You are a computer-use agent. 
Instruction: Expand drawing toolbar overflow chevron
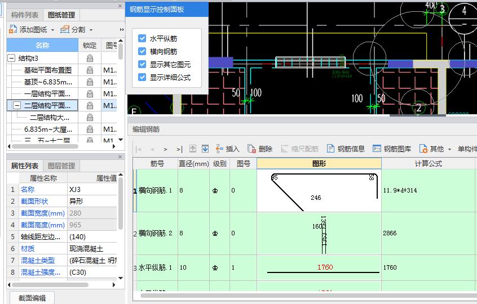[122, 30]
